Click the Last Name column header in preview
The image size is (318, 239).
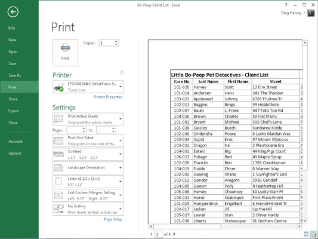pyautogui.click(x=208, y=81)
